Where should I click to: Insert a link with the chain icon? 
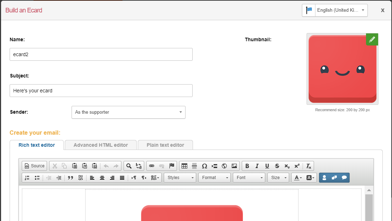coord(152,166)
